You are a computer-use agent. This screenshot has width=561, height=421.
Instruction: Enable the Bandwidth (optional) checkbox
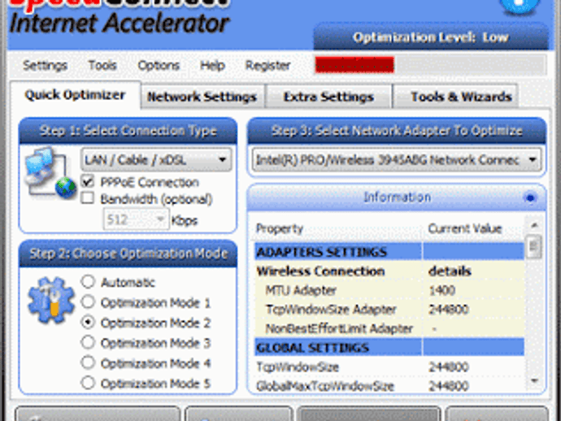pyautogui.click(x=88, y=197)
